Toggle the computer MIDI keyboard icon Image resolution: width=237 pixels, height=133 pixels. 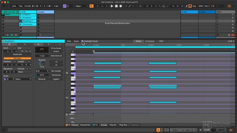(x=190, y=6)
